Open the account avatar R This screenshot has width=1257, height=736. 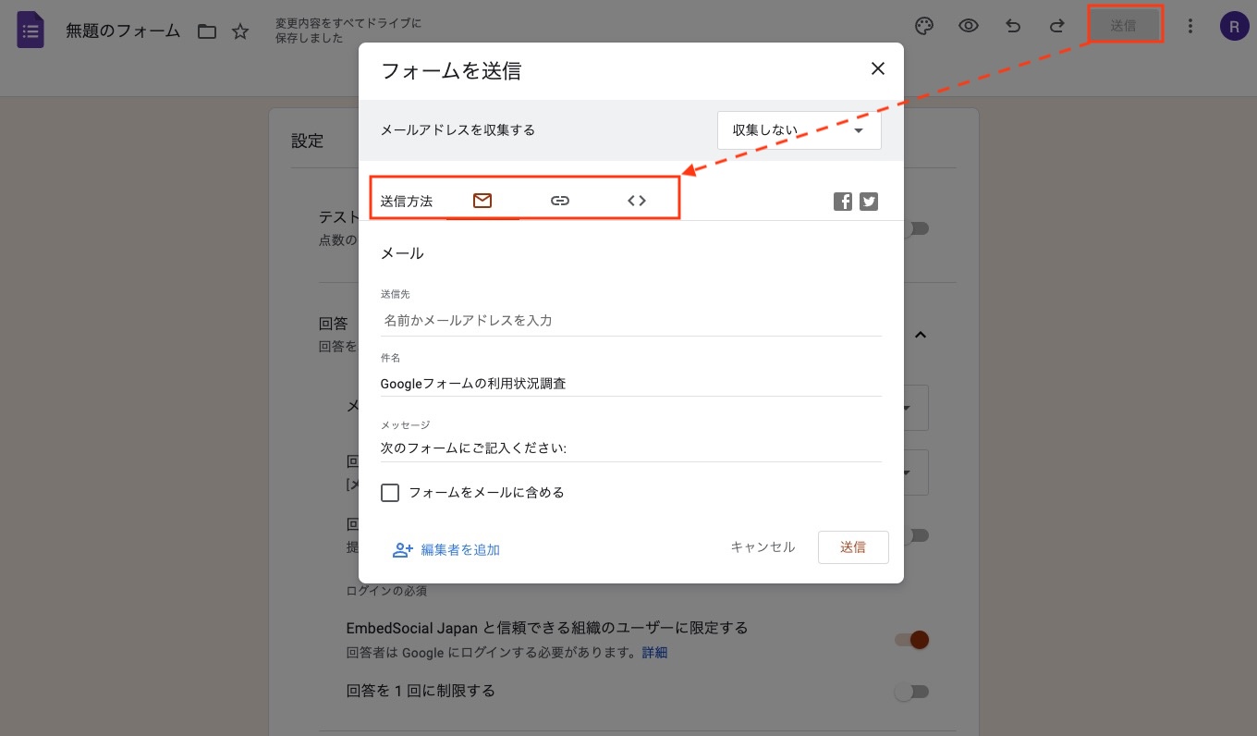pyautogui.click(x=1235, y=26)
